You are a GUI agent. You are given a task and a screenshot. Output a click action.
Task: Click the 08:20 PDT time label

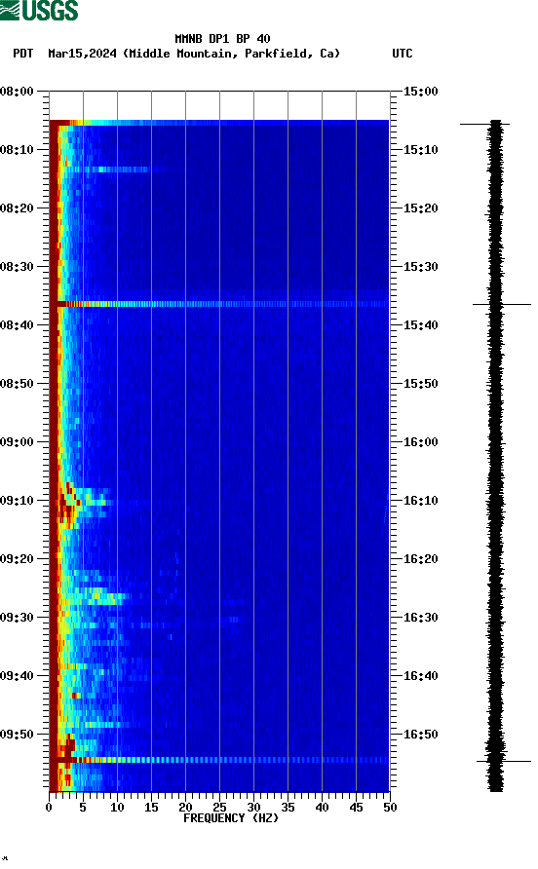(x=17, y=208)
